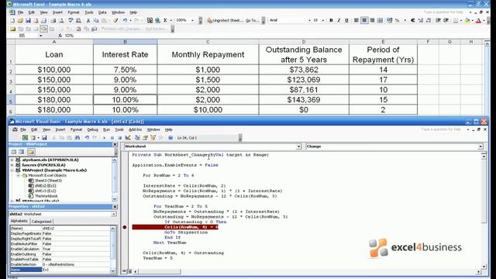Align cell text to the right

pyautogui.click(x=372, y=20)
